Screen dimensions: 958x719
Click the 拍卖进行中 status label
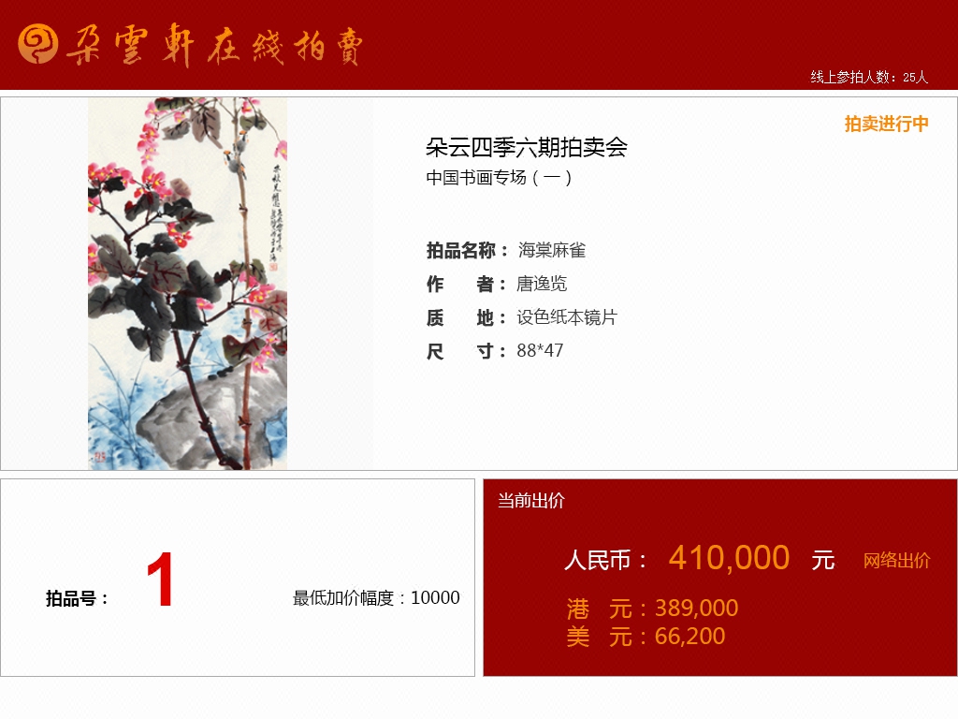pyautogui.click(x=887, y=125)
